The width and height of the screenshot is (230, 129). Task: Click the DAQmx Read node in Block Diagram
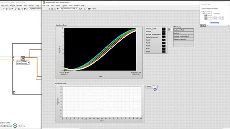23,58
